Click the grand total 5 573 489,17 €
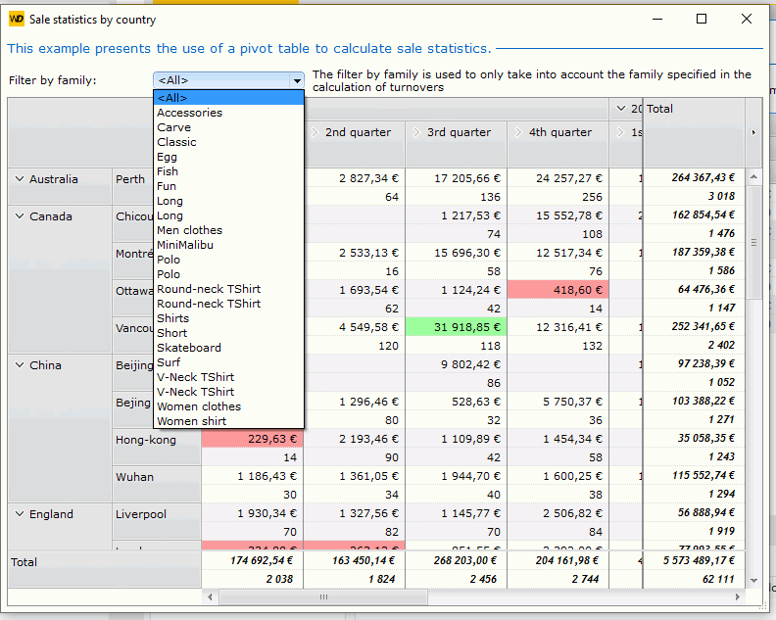The width and height of the screenshot is (776, 620). (694, 560)
